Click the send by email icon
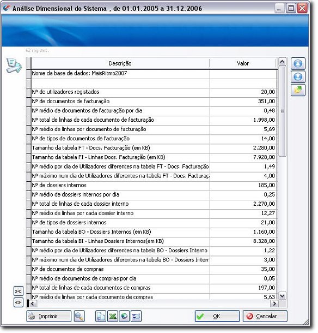This screenshot has height=333, width=318. pos(136,316)
